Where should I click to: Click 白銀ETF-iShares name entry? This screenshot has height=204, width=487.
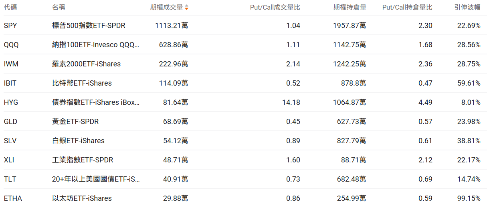(x=78, y=141)
